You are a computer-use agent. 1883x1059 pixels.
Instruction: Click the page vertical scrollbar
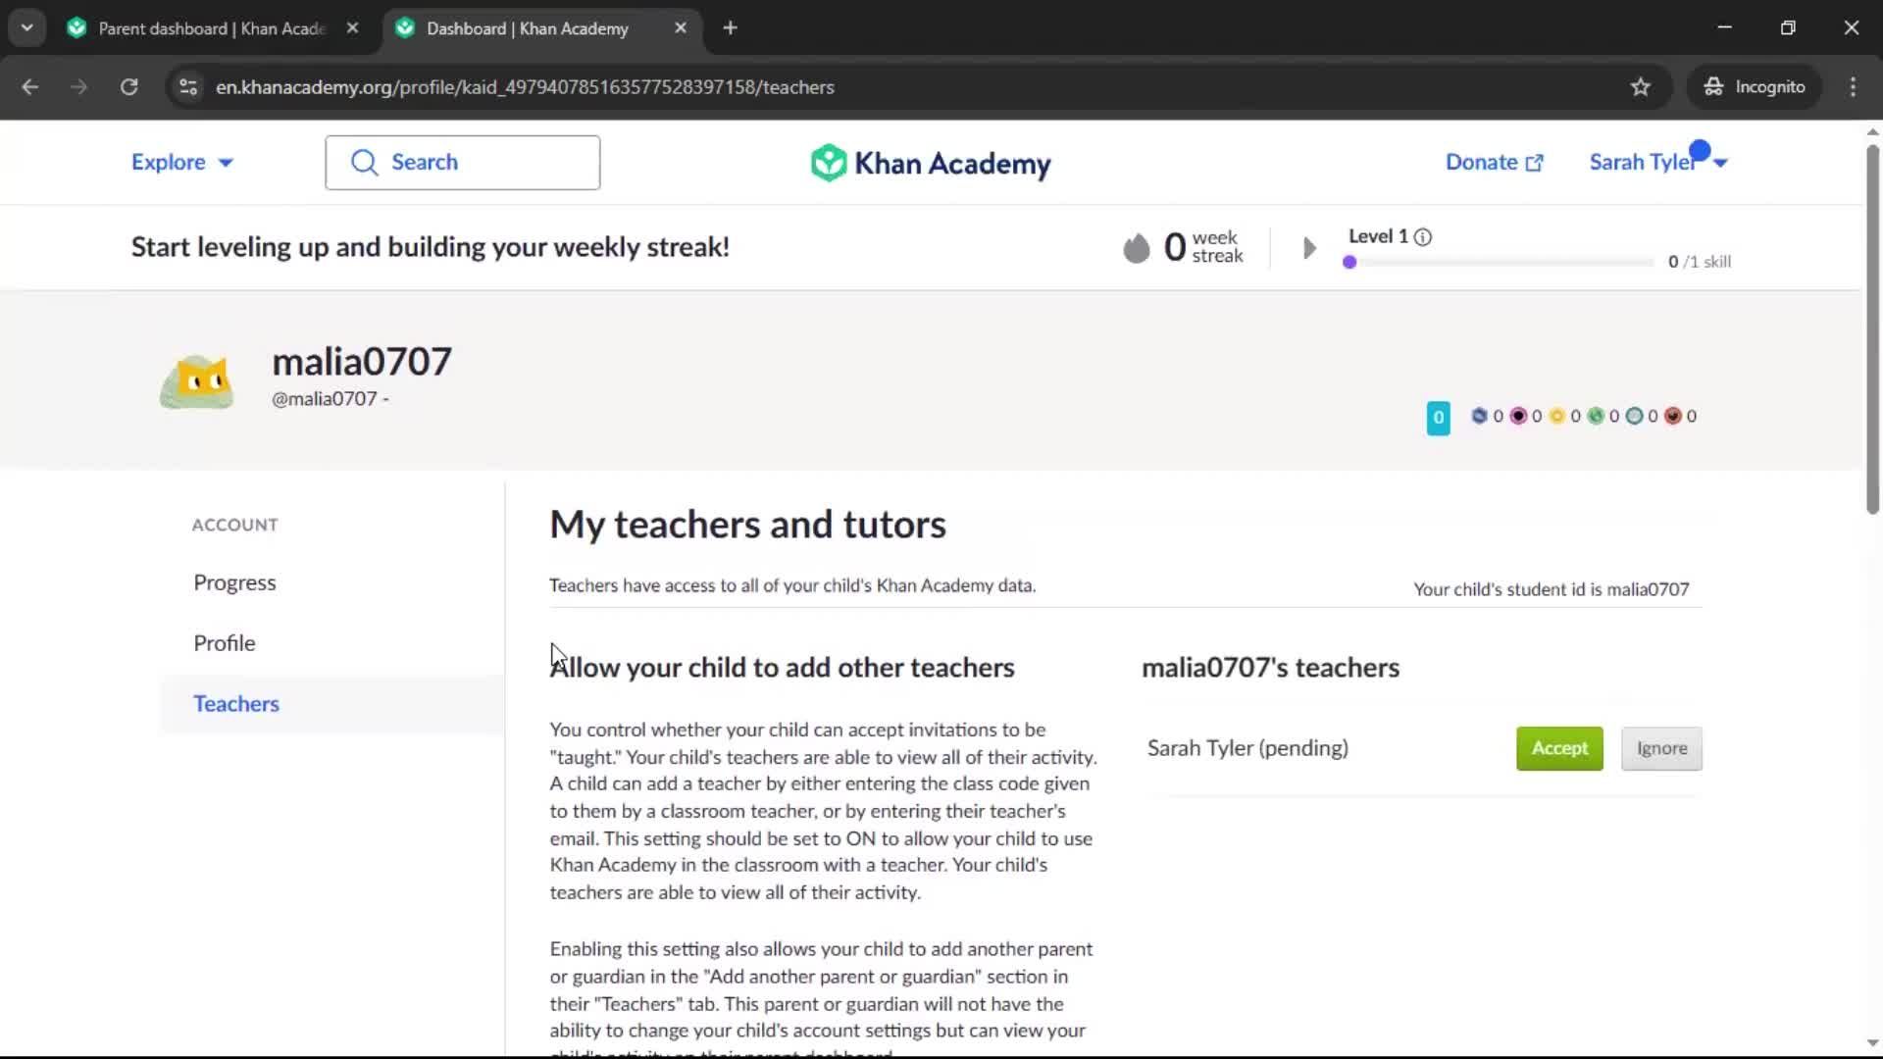pos(1872,329)
